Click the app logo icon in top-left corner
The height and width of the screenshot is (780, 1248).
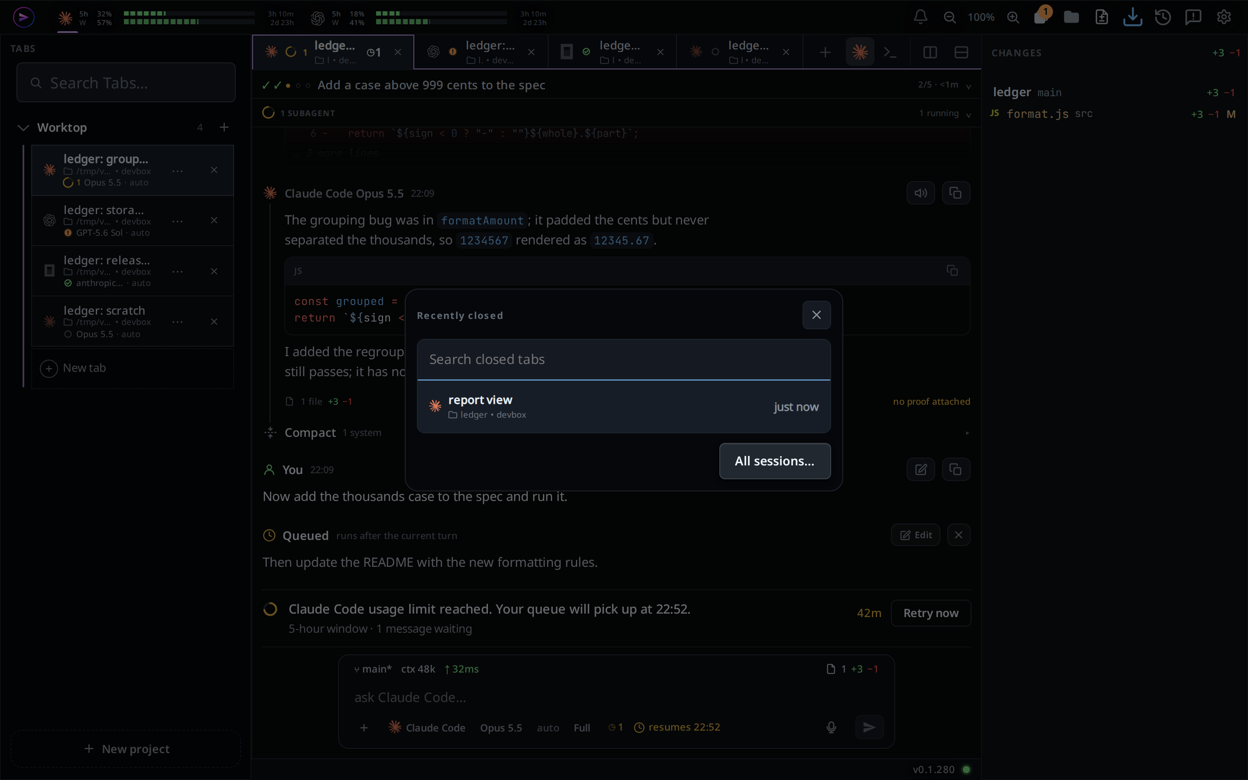(x=23, y=17)
